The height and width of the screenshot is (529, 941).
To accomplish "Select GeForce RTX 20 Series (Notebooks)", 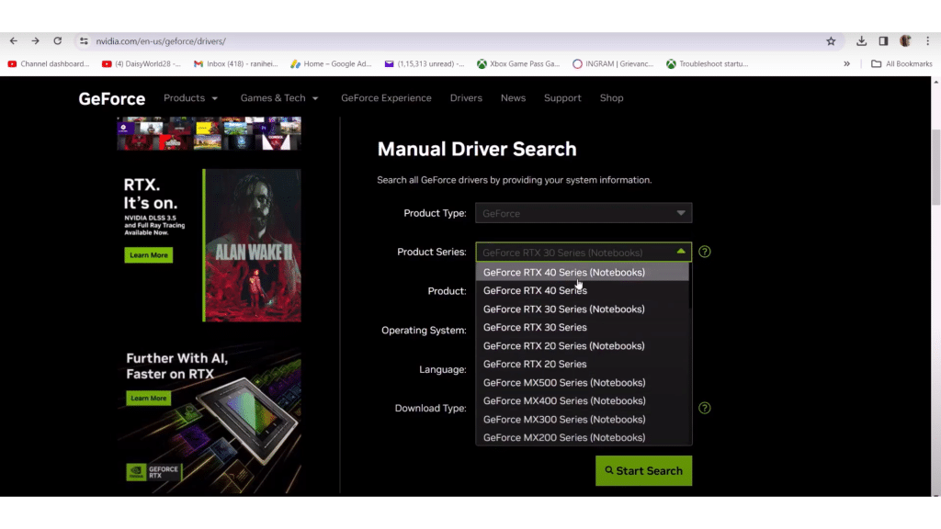I will [582, 346].
